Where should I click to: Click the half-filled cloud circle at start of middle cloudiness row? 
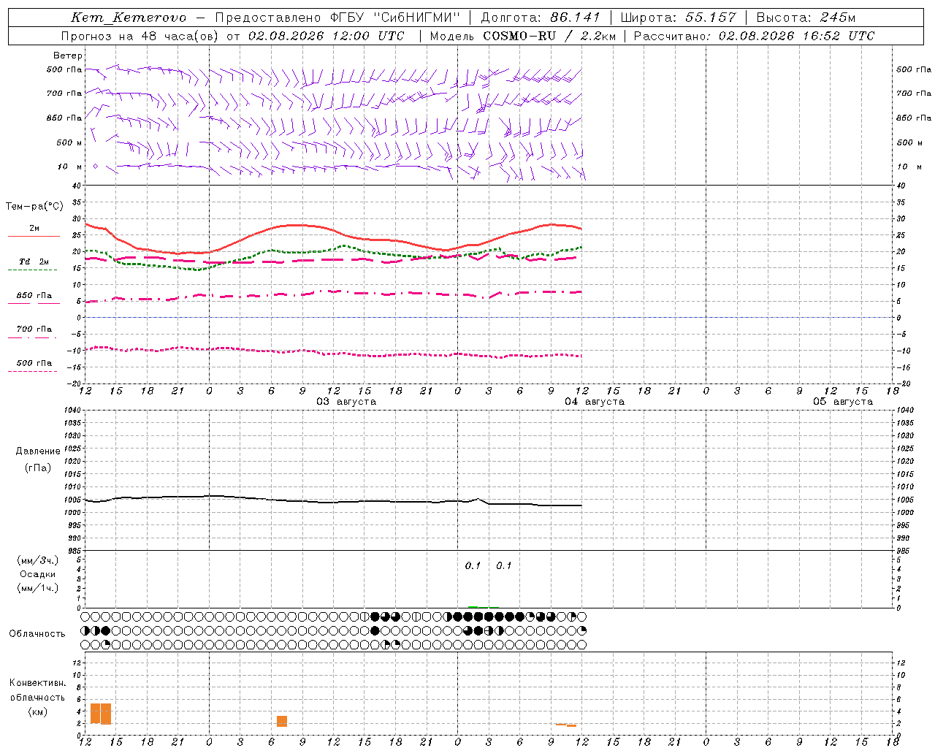85,630
